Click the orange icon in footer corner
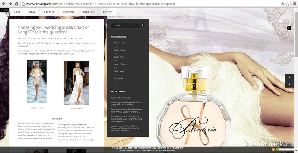The height and width of the screenshot is (153, 298). (273, 150)
